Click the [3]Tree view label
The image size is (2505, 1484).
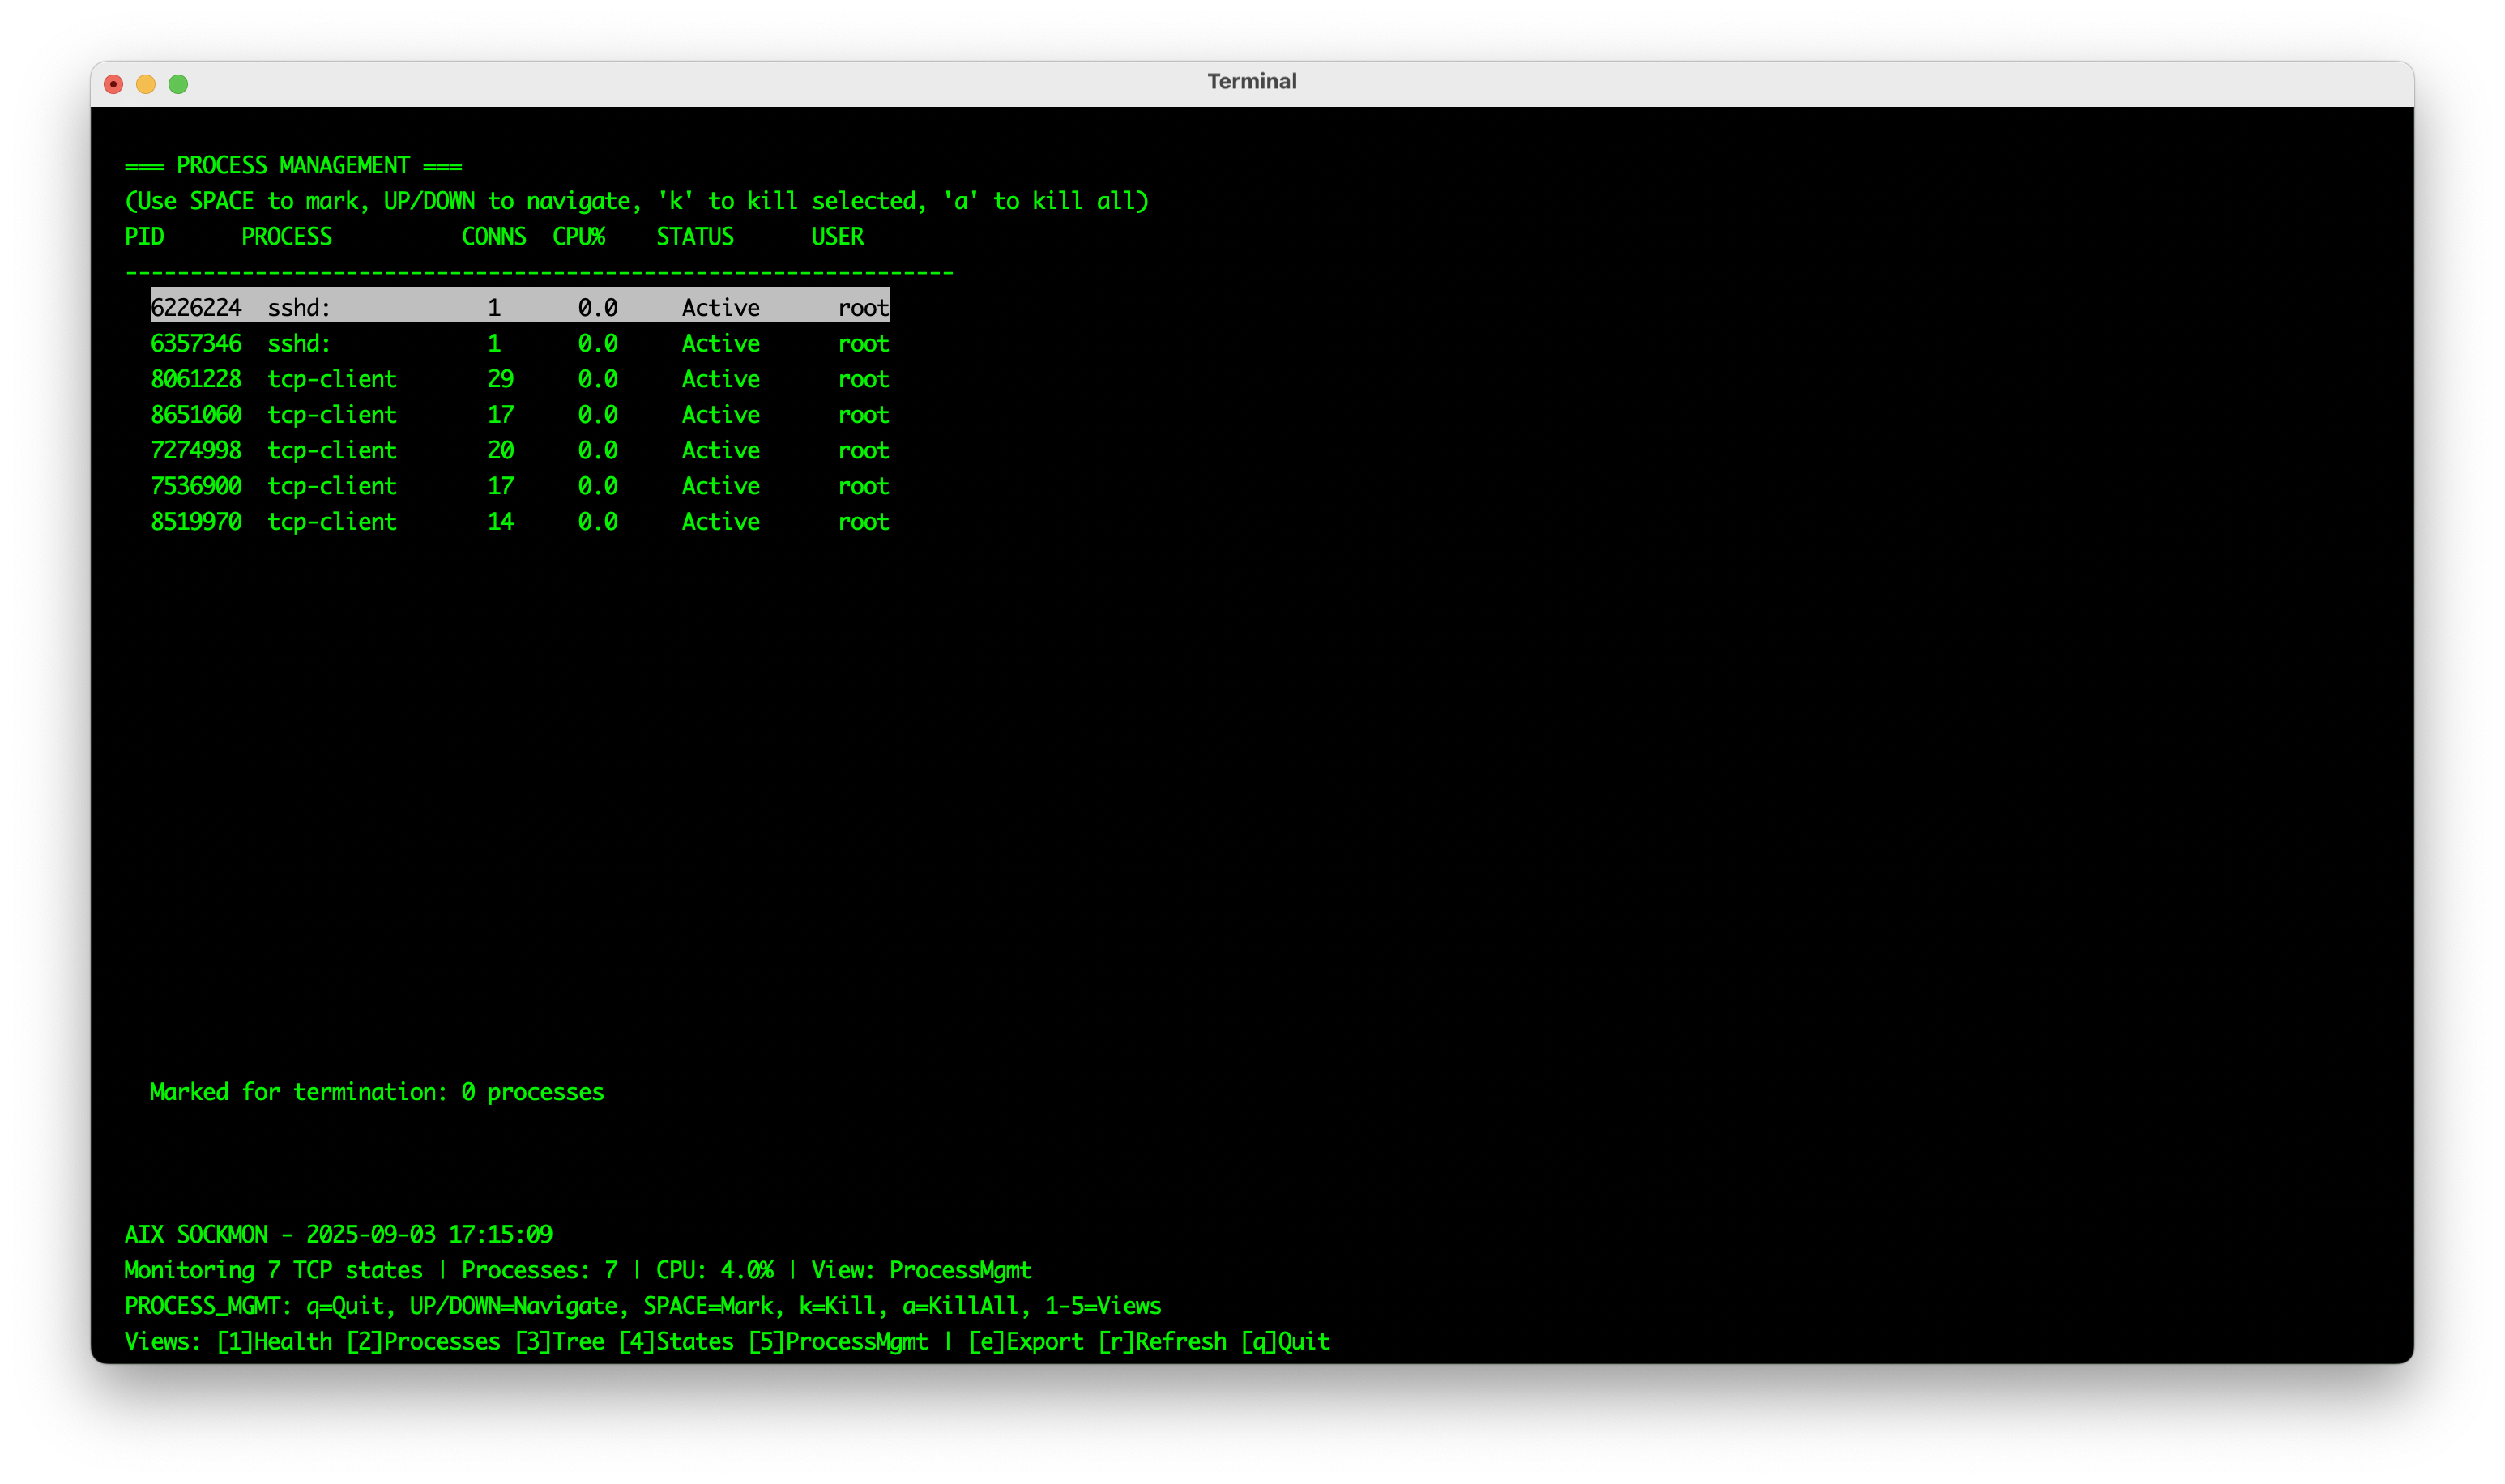click(x=560, y=1342)
